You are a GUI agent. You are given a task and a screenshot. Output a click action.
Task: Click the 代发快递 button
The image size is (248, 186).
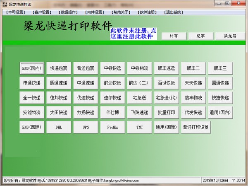(x=193, y=112)
